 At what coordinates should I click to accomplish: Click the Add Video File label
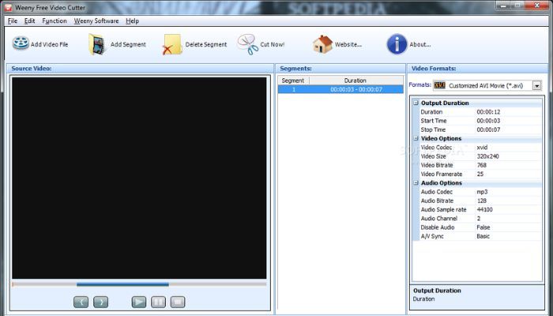point(49,44)
